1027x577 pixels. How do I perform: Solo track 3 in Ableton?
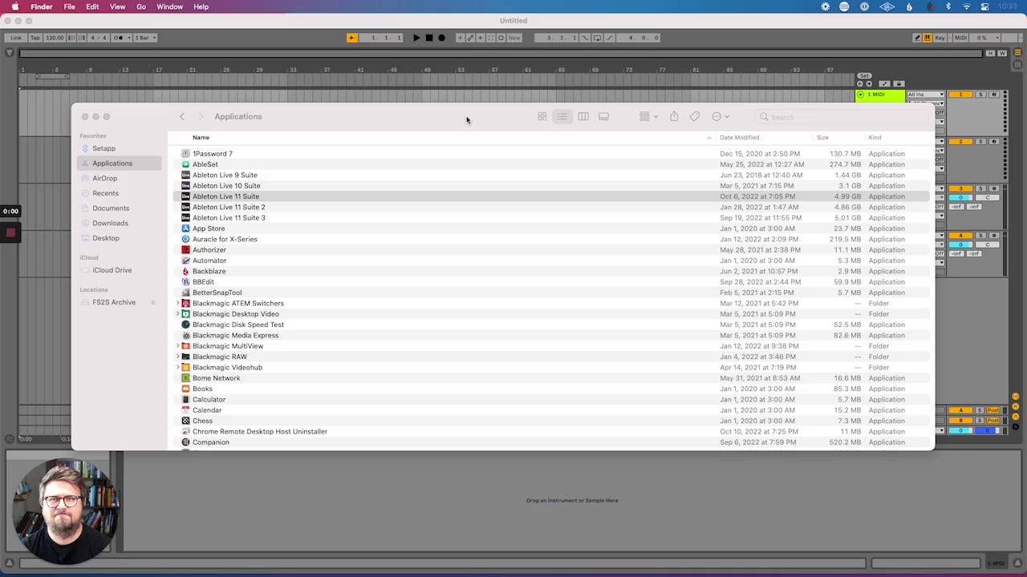click(x=980, y=188)
